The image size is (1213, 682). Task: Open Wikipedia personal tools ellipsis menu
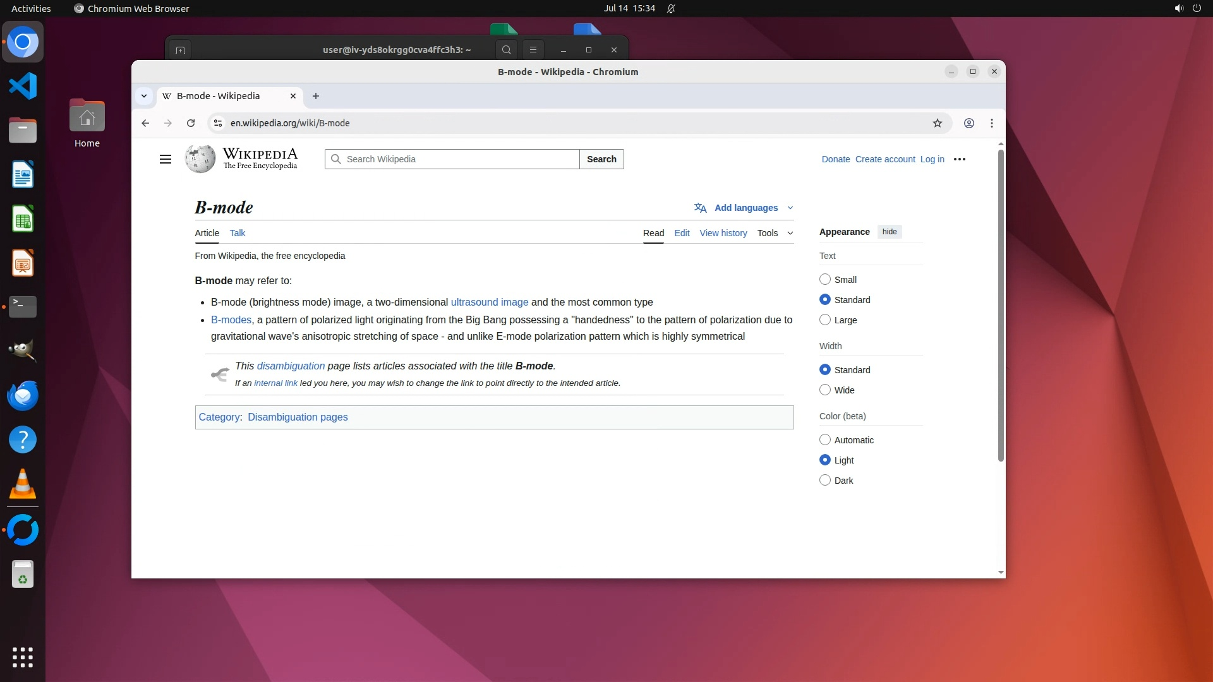coord(960,159)
